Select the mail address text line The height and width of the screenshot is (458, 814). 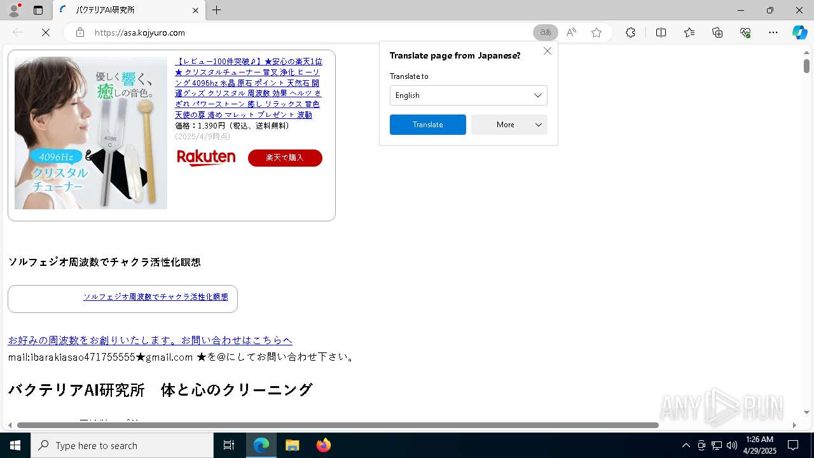[181, 357]
